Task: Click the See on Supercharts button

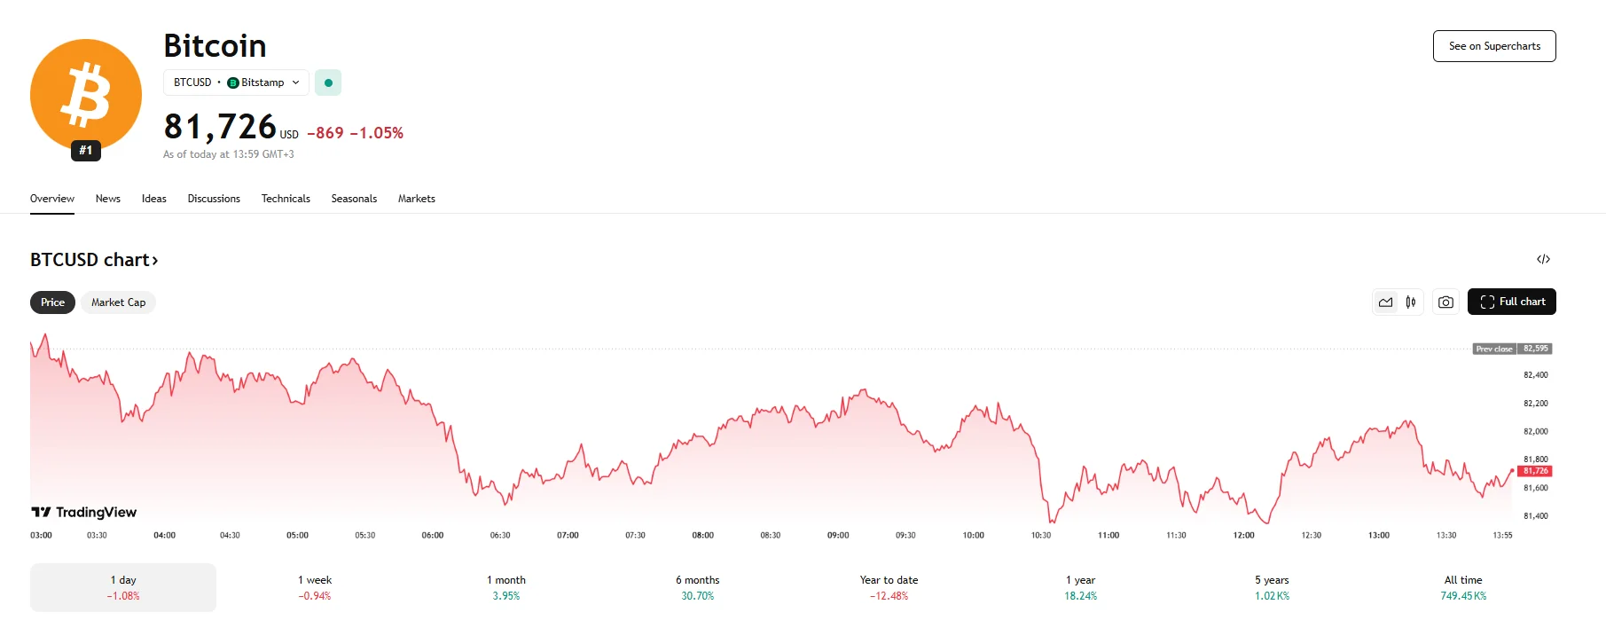Action: [1494, 46]
